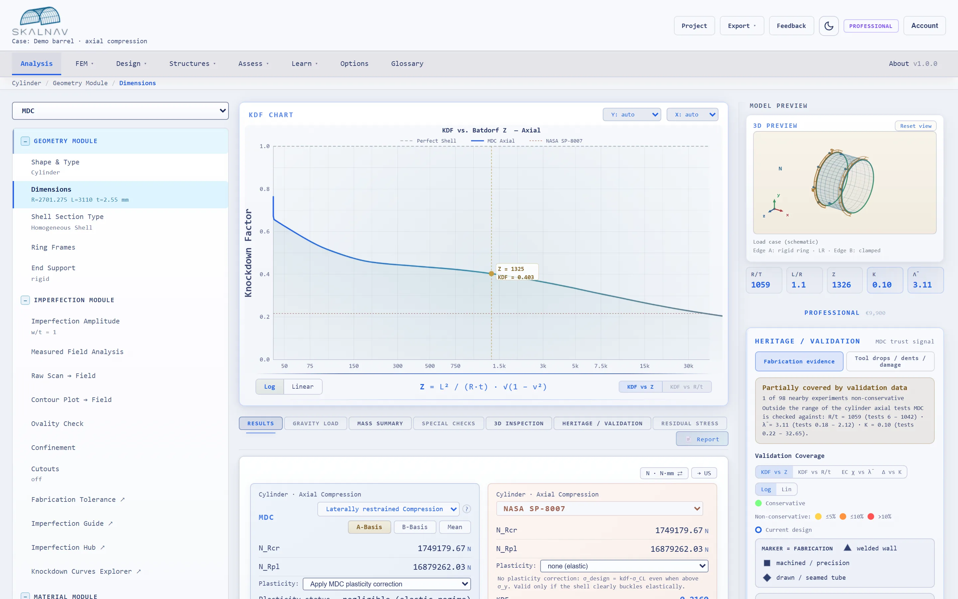Click the 3D cylinder model preview
The height and width of the screenshot is (599, 958).
(844, 182)
